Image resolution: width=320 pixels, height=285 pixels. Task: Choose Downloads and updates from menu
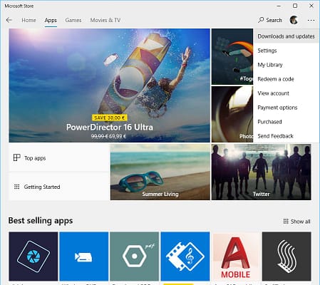[286, 36]
